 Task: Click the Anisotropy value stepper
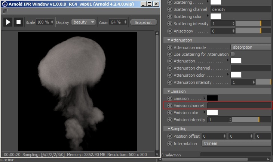click(x=233, y=31)
